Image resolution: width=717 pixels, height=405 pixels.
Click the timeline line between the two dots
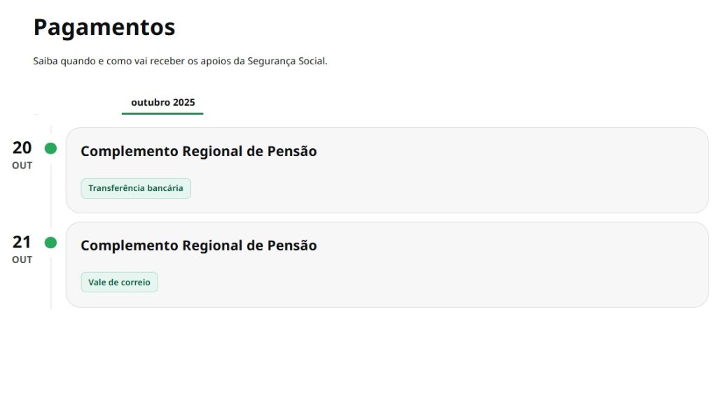(51, 196)
